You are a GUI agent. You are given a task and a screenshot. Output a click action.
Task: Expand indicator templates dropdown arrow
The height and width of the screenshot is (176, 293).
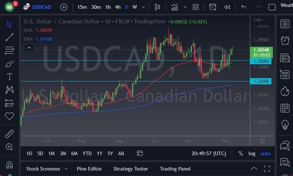coord(185,7)
